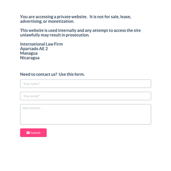This screenshot has width=171, height=171.
Task: Click the 'Add comment...' placeholder text
Action: (32, 108)
